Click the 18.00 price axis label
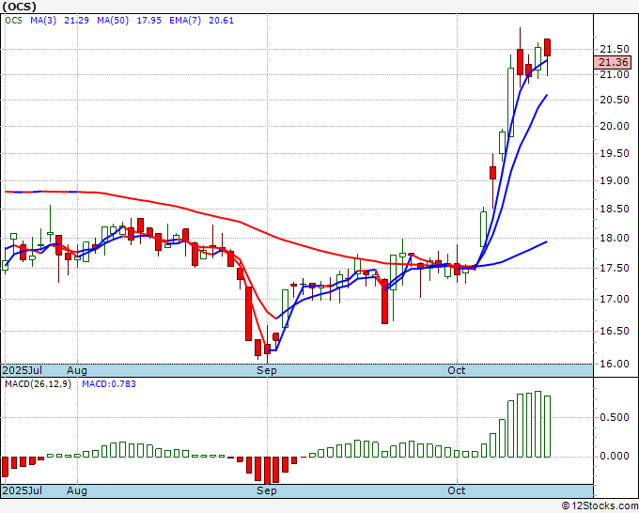Viewport: 639px width, 513px height. pos(615,239)
